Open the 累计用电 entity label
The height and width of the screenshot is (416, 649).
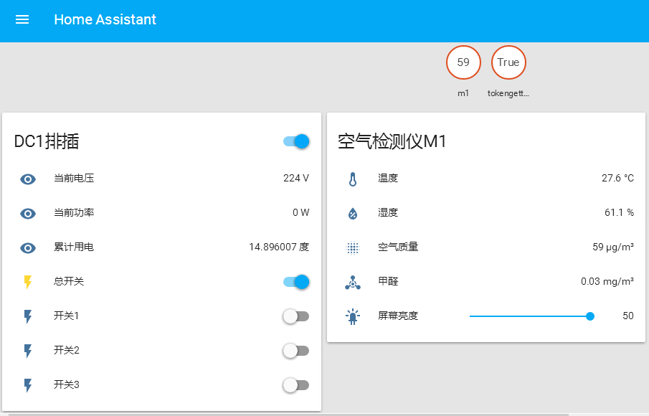(x=74, y=247)
